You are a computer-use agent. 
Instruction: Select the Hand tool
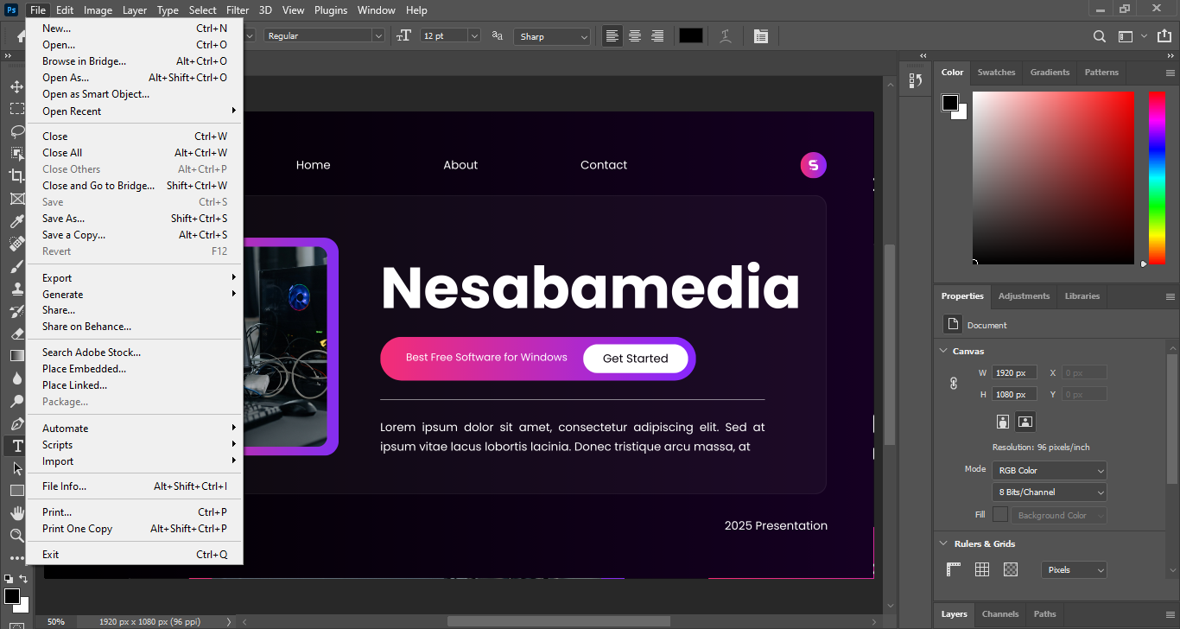[x=16, y=513]
